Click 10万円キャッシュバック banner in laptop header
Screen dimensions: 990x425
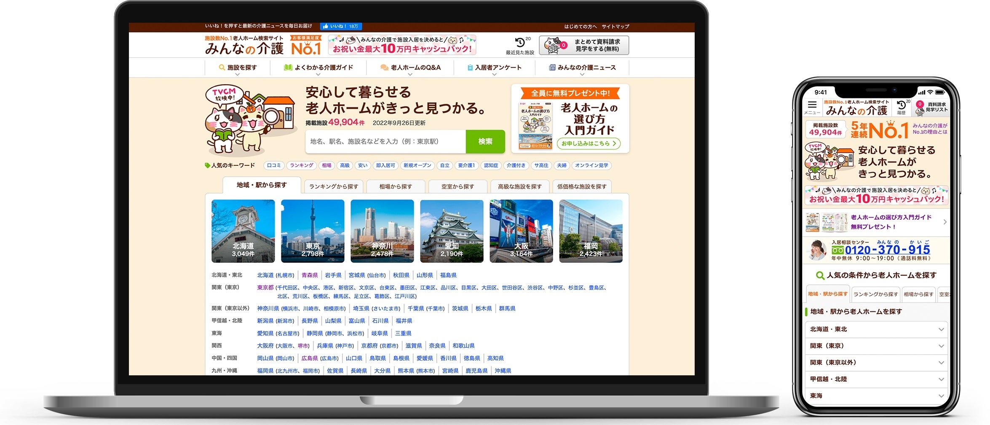click(402, 45)
